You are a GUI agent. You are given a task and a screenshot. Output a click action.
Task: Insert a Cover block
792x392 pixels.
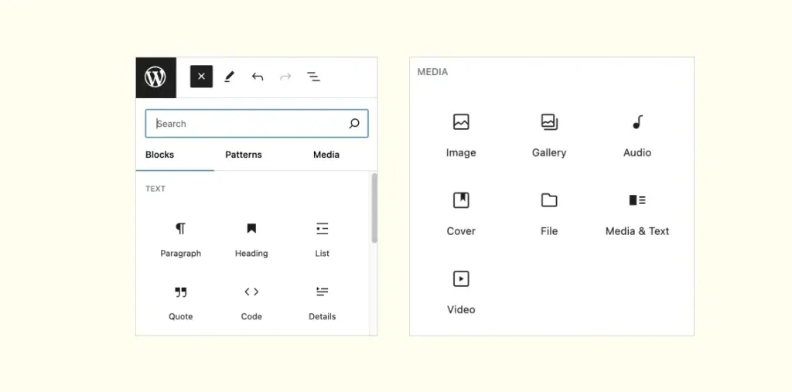(x=461, y=213)
